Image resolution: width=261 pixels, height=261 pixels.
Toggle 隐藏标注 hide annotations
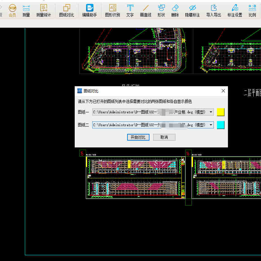click(x=192, y=11)
